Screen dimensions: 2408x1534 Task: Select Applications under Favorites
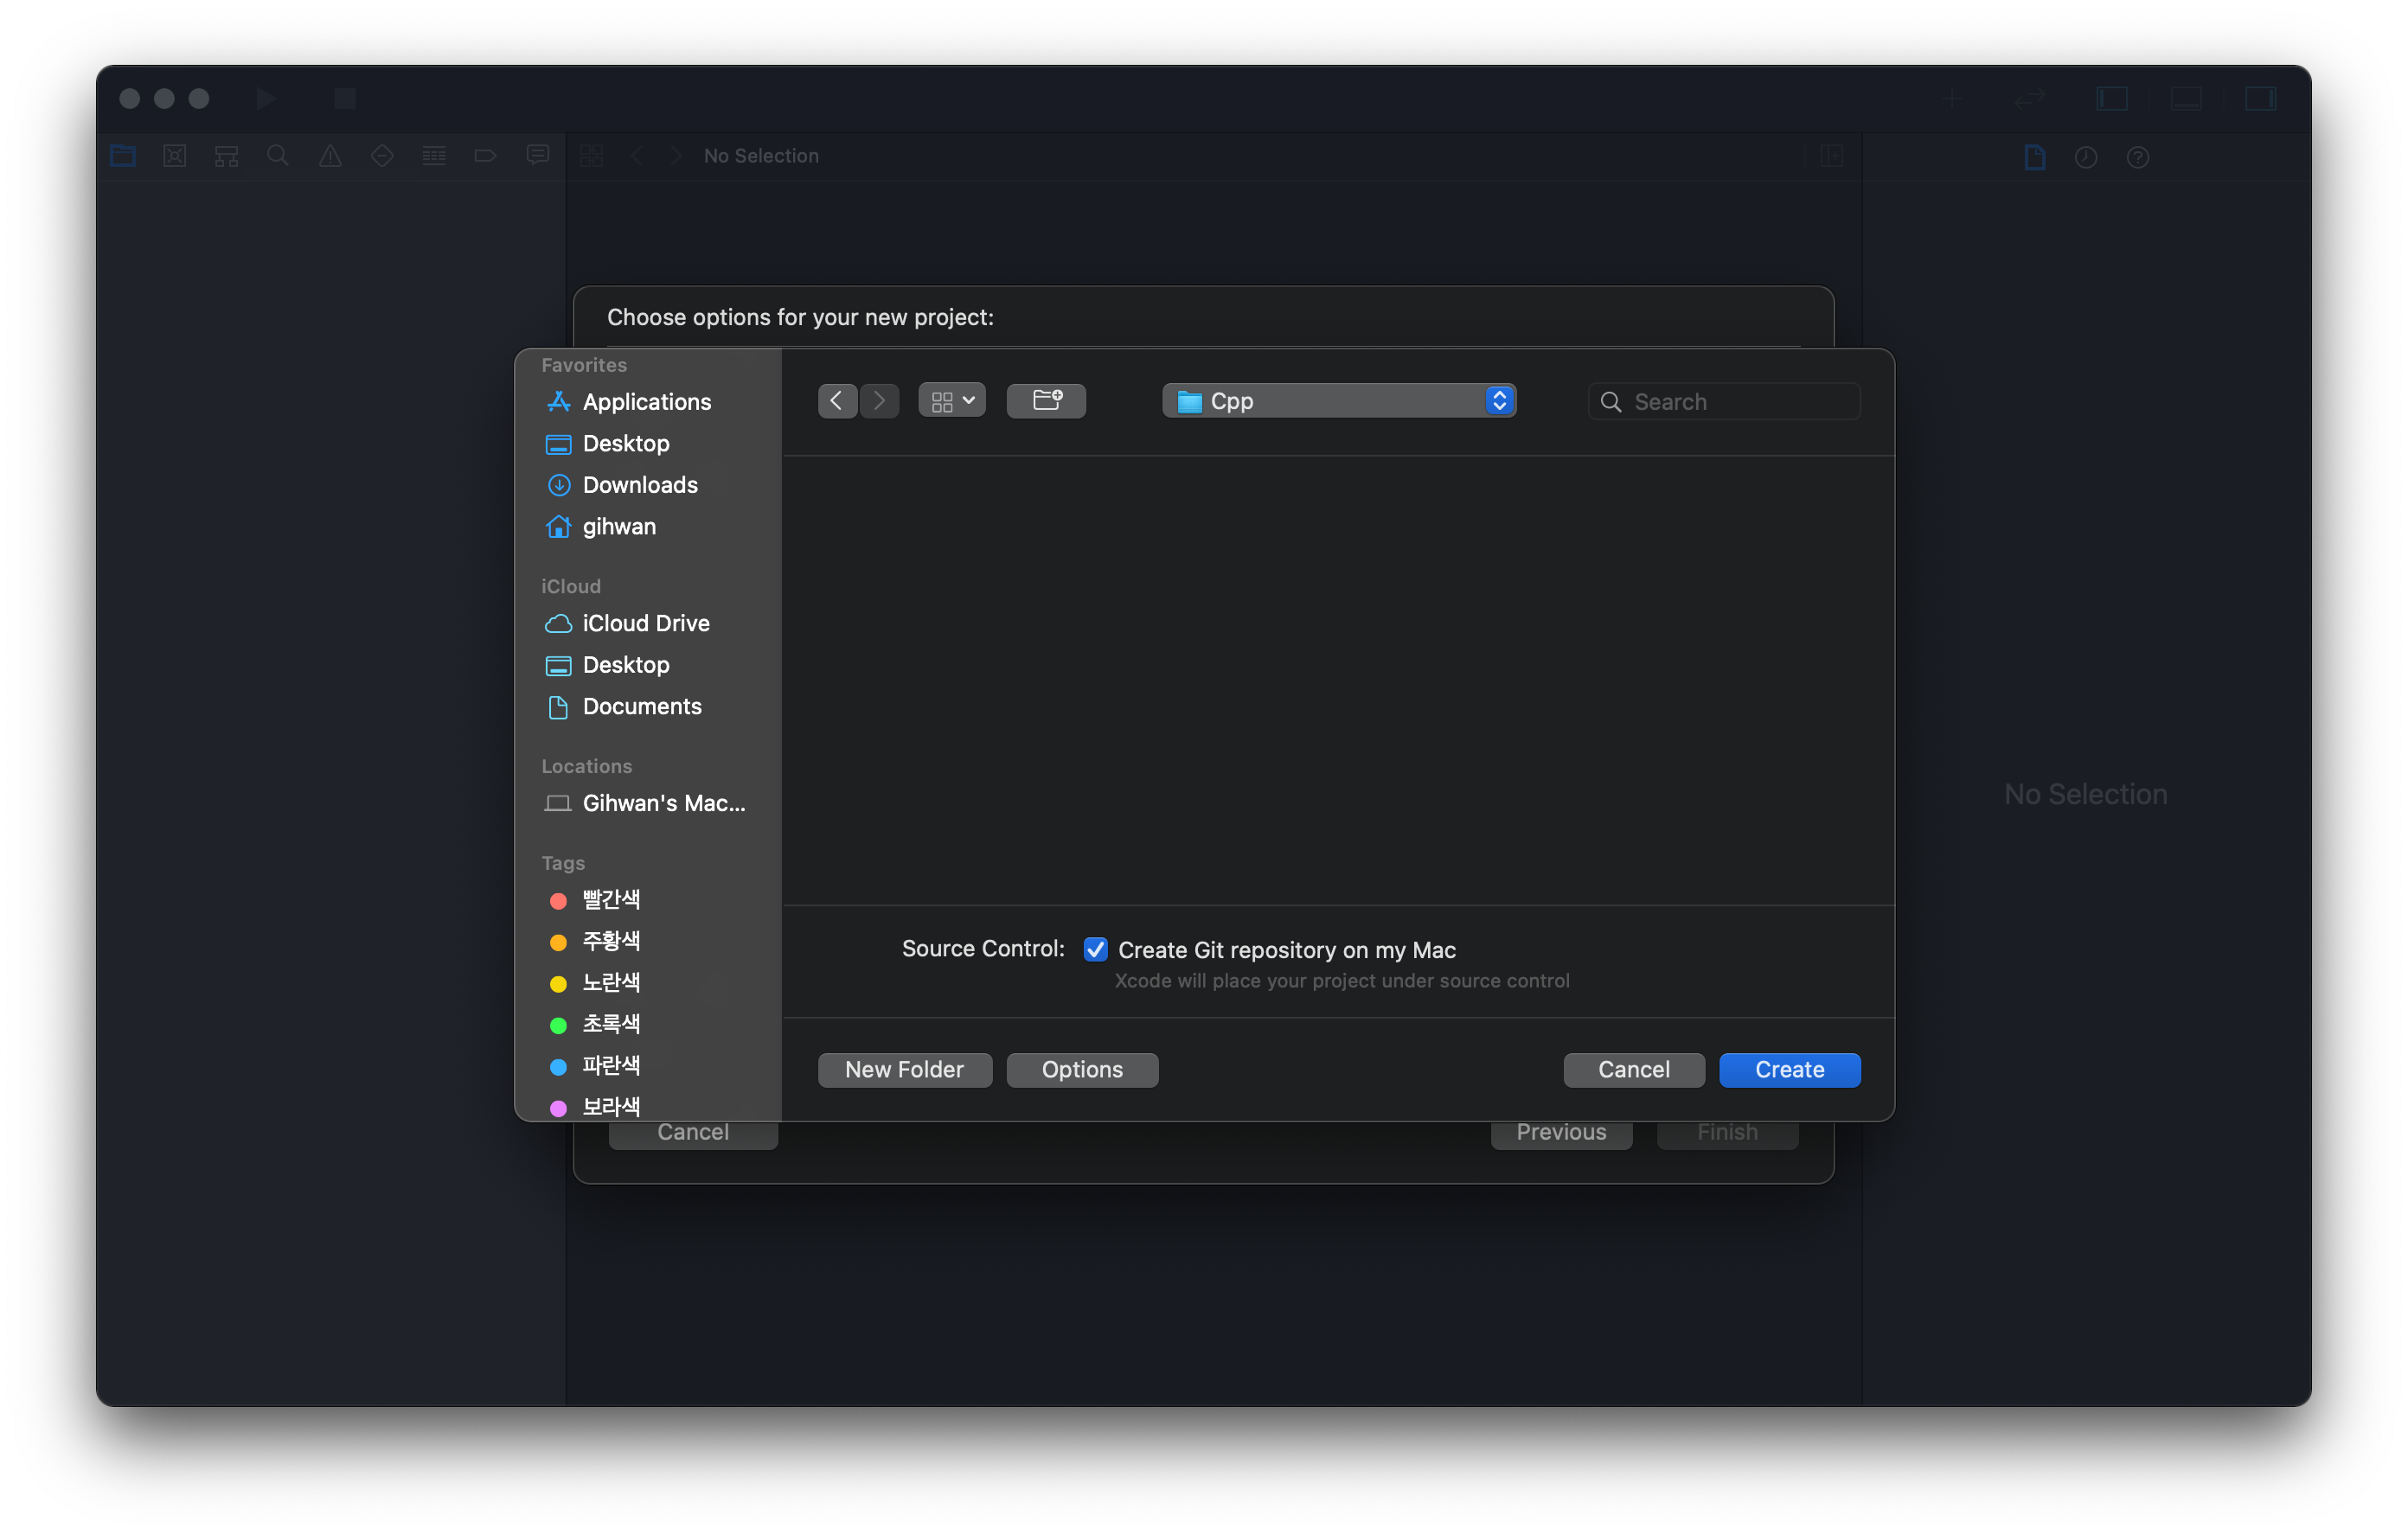(646, 400)
